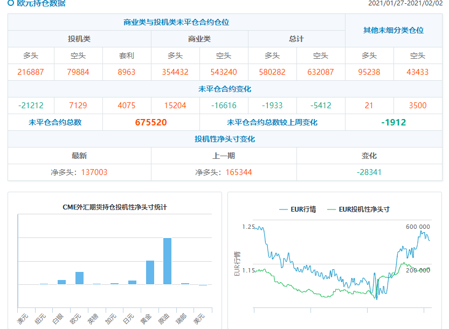The image size is (449, 329).
Task: Click the 原油 bar in the bar chart
Action: click(x=167, y=261)
